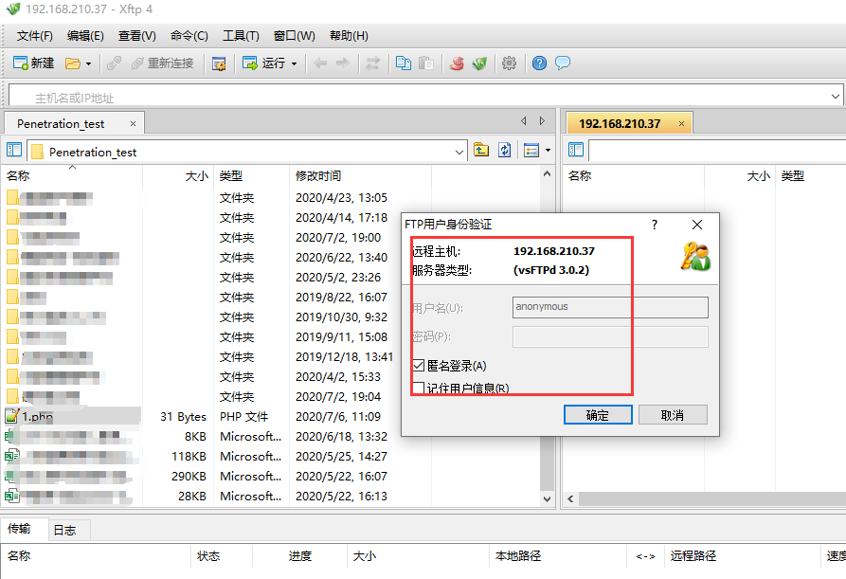Screen dimensions: 846x579
Task: Open the host address bar dropdown
Action: tap(835, 96)
